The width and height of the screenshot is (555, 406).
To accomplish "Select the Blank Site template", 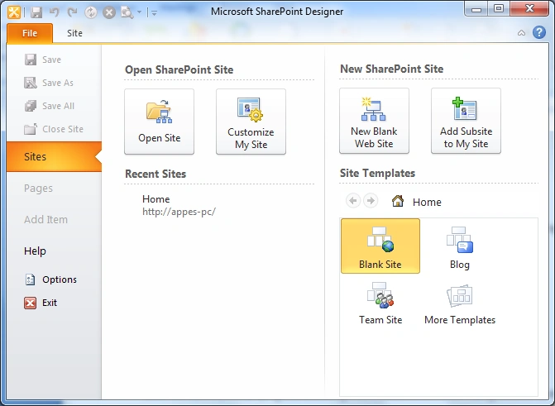I will 380,246.
